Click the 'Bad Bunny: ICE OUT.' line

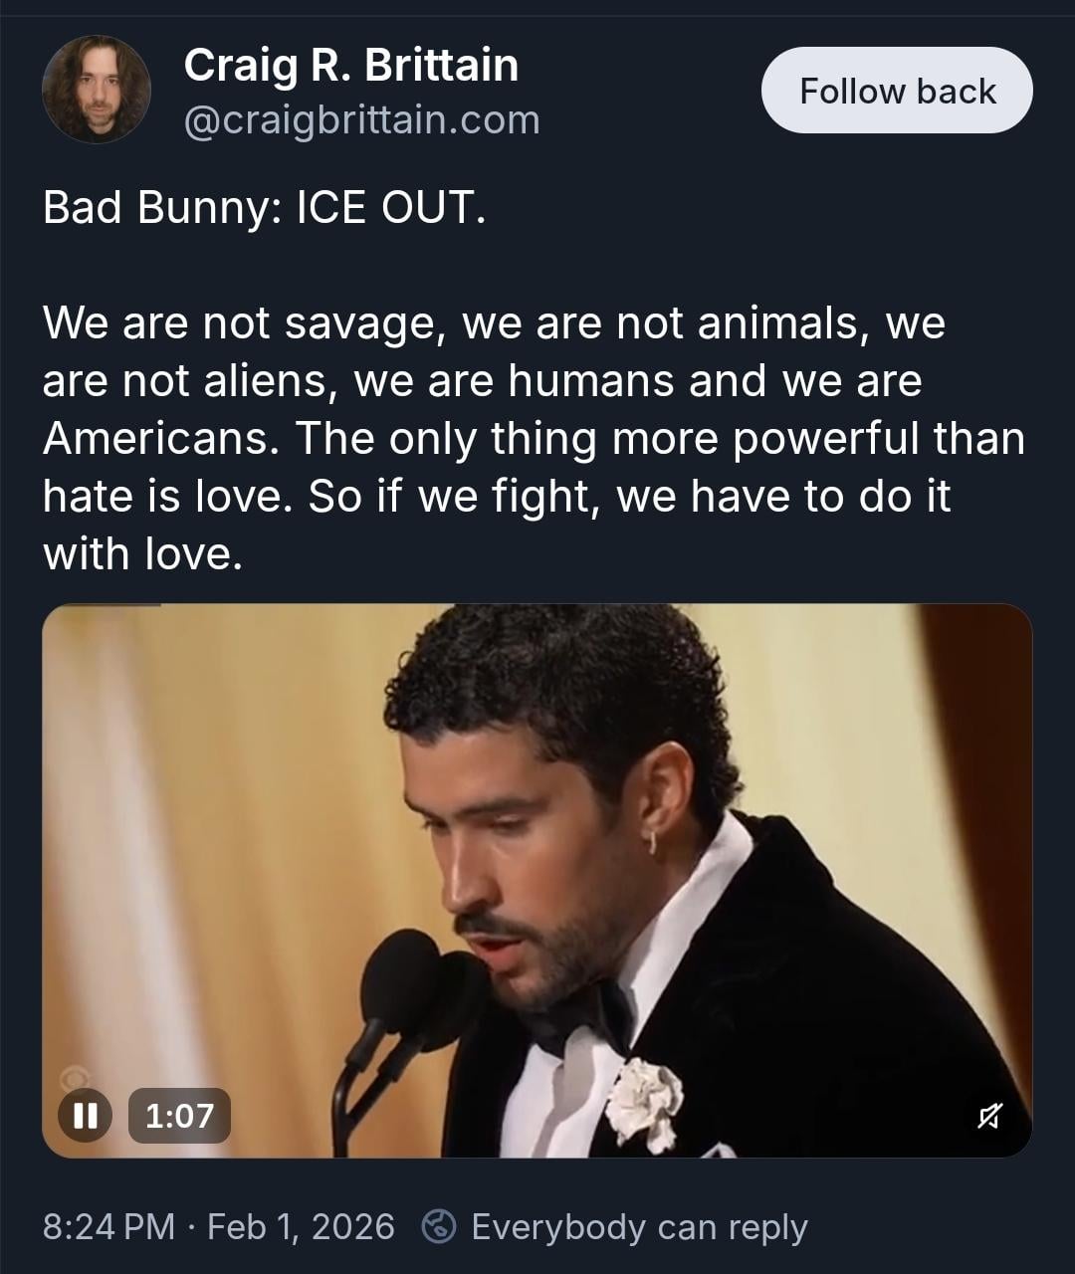coord(265,207)
